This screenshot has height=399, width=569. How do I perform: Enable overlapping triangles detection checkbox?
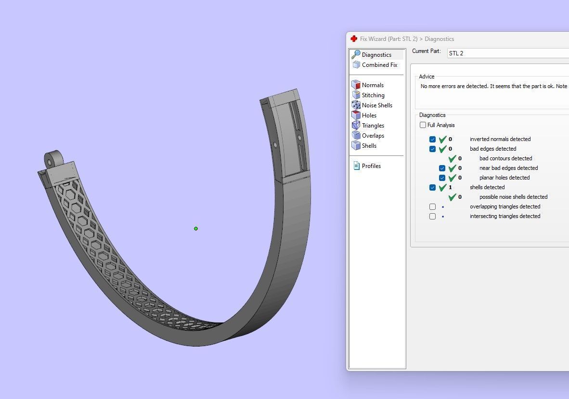[432, 206]
